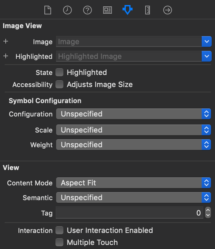The height and width of the screenshot is (249, 215).
Task: Enable Adjusts Image Size checkbox
Action: (x=59, y=84)
